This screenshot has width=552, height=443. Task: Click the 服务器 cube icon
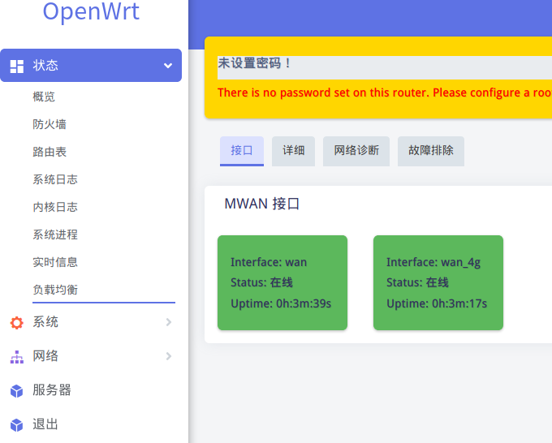(x=16, y=390)
